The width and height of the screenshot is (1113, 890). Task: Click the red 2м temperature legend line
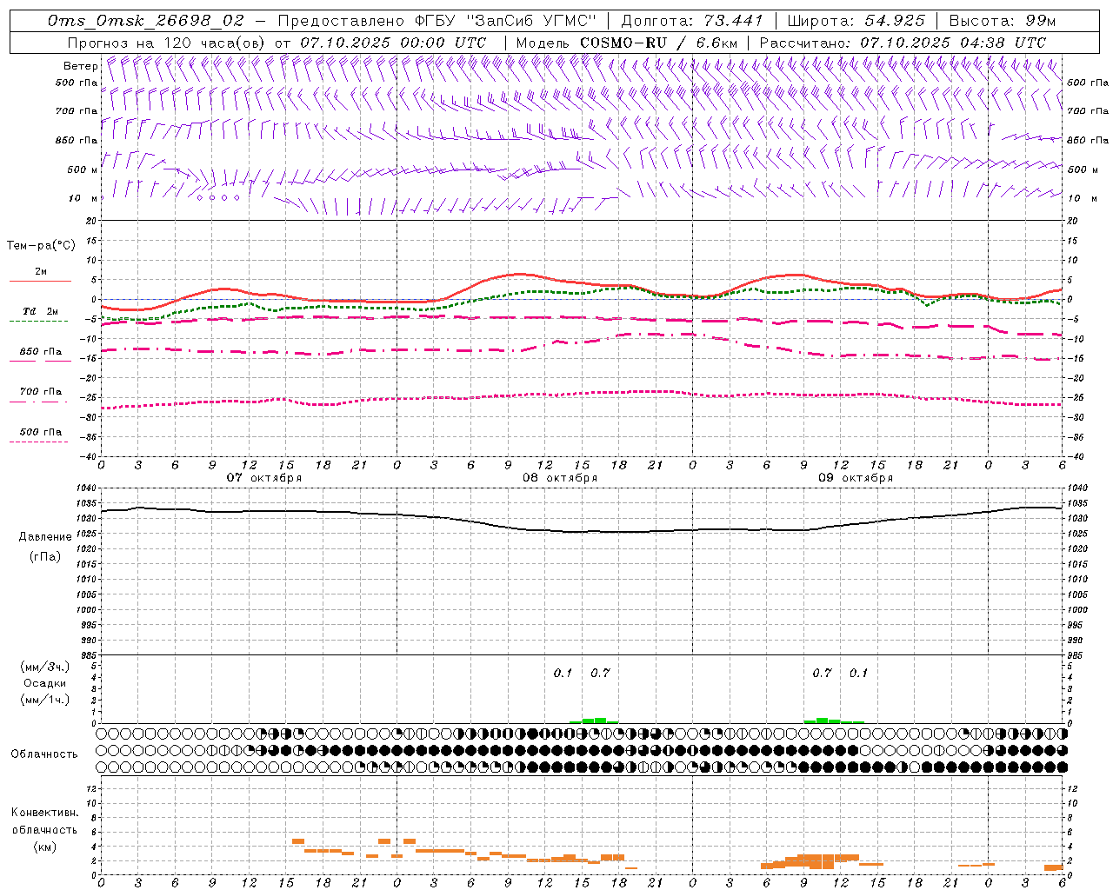click(40, 281)
